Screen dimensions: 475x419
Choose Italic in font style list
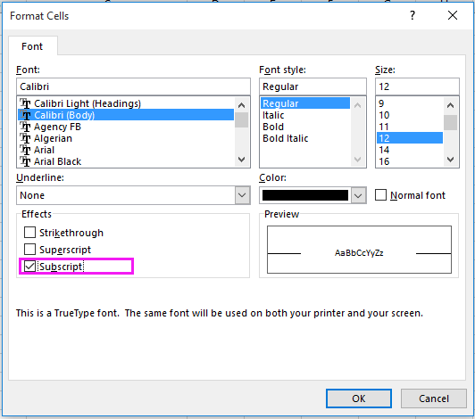[273, 115]
